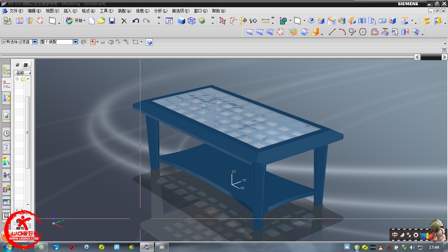Open the 开始 Start dropdown

(76, 21)
